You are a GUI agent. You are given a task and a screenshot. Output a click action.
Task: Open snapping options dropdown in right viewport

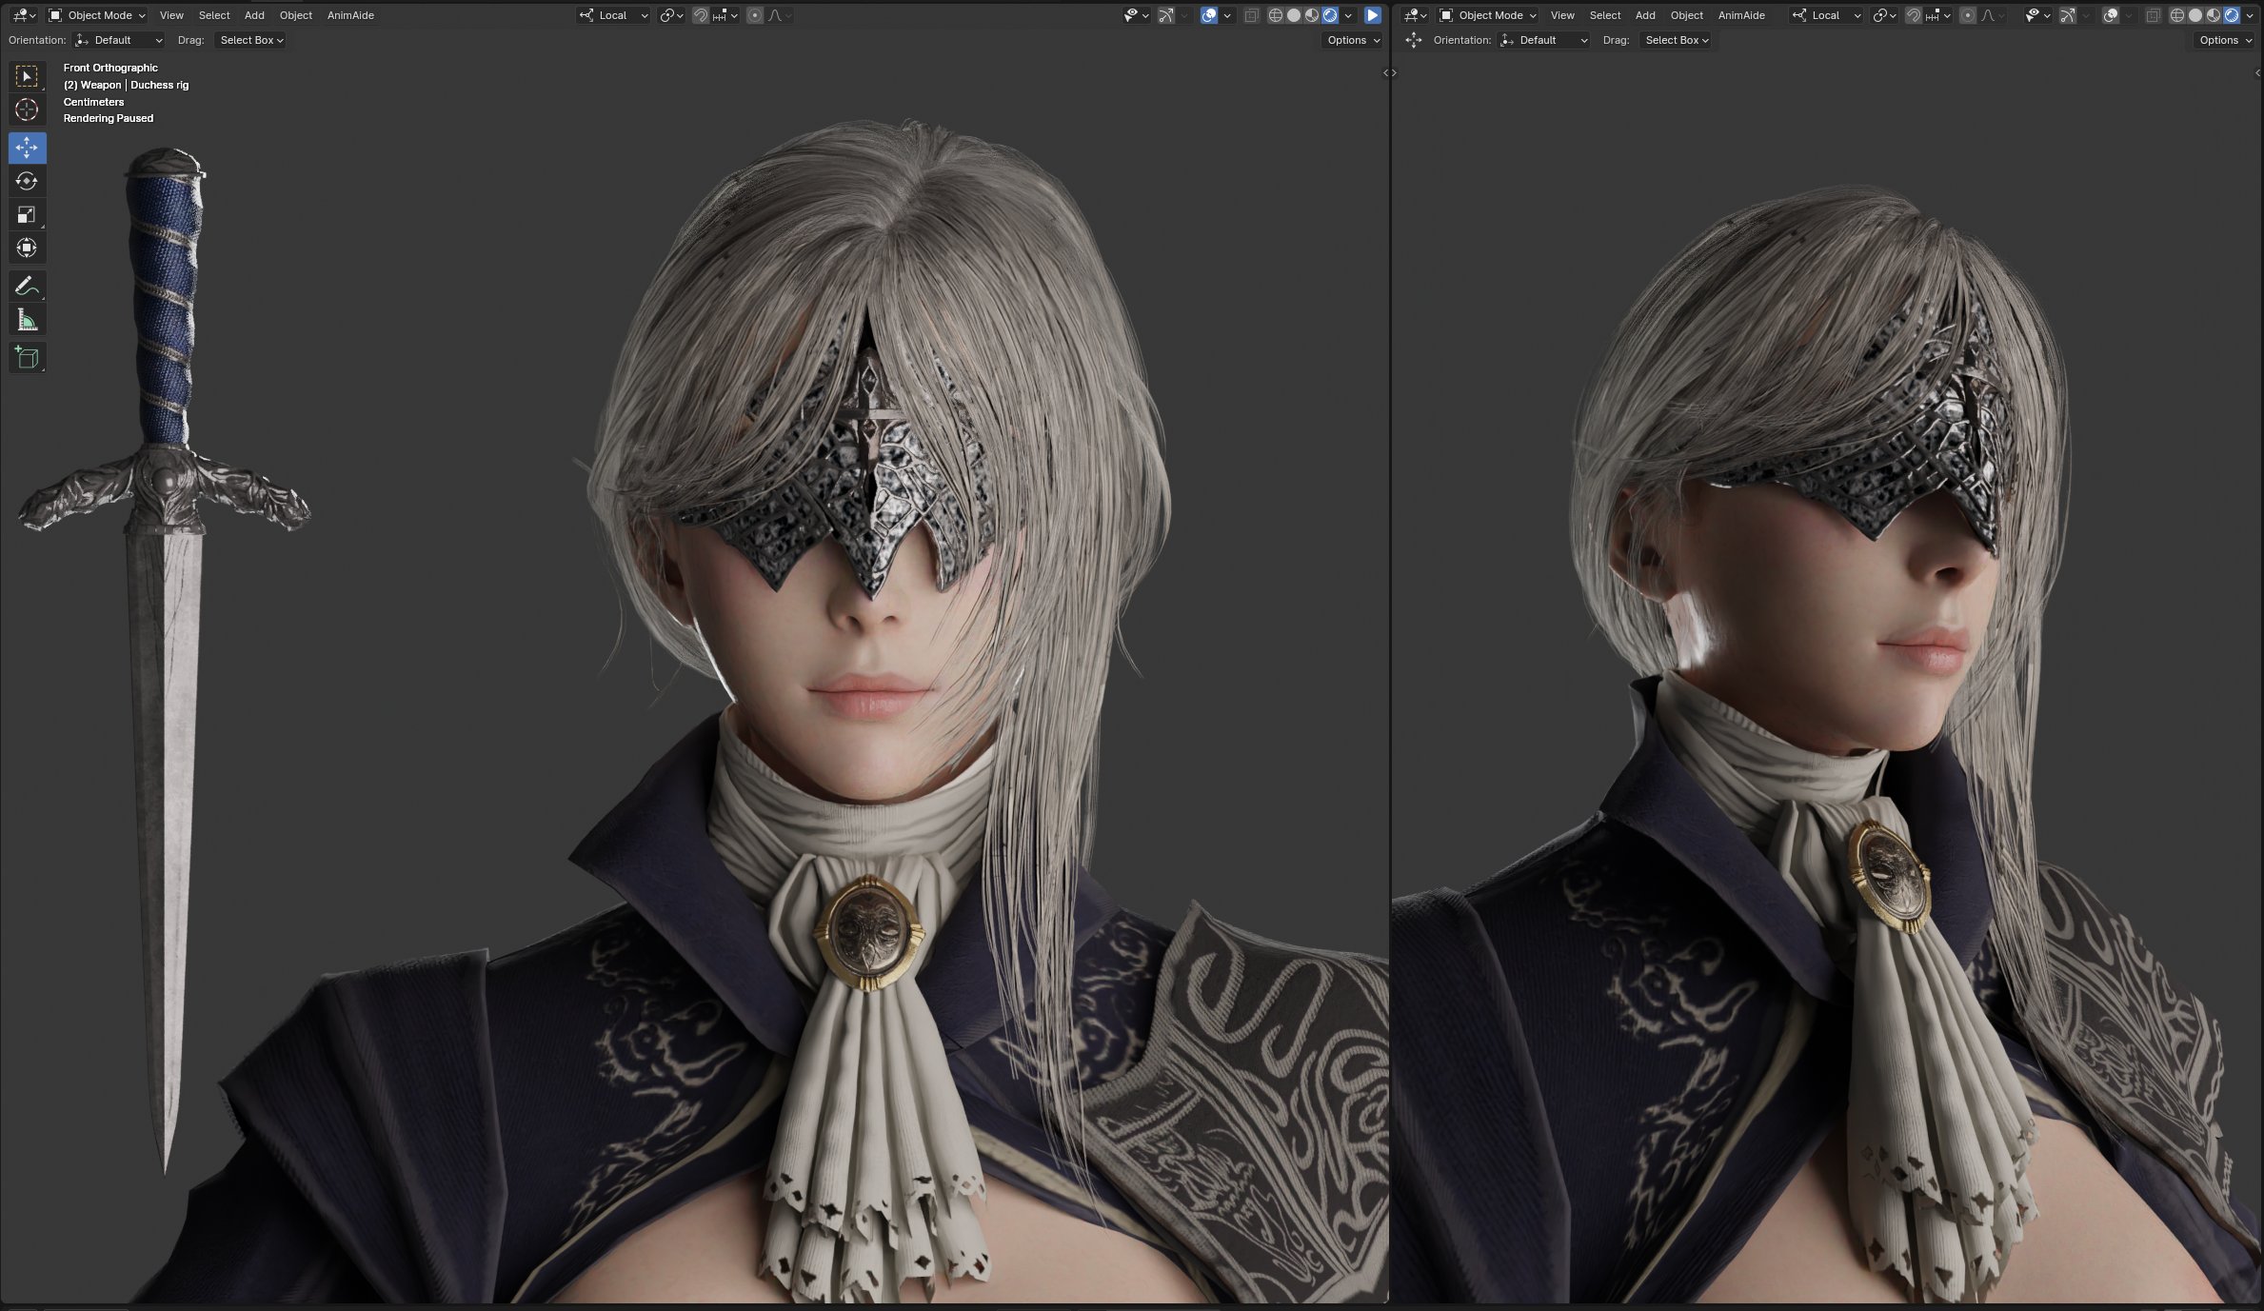click(x=1937, y=15)
